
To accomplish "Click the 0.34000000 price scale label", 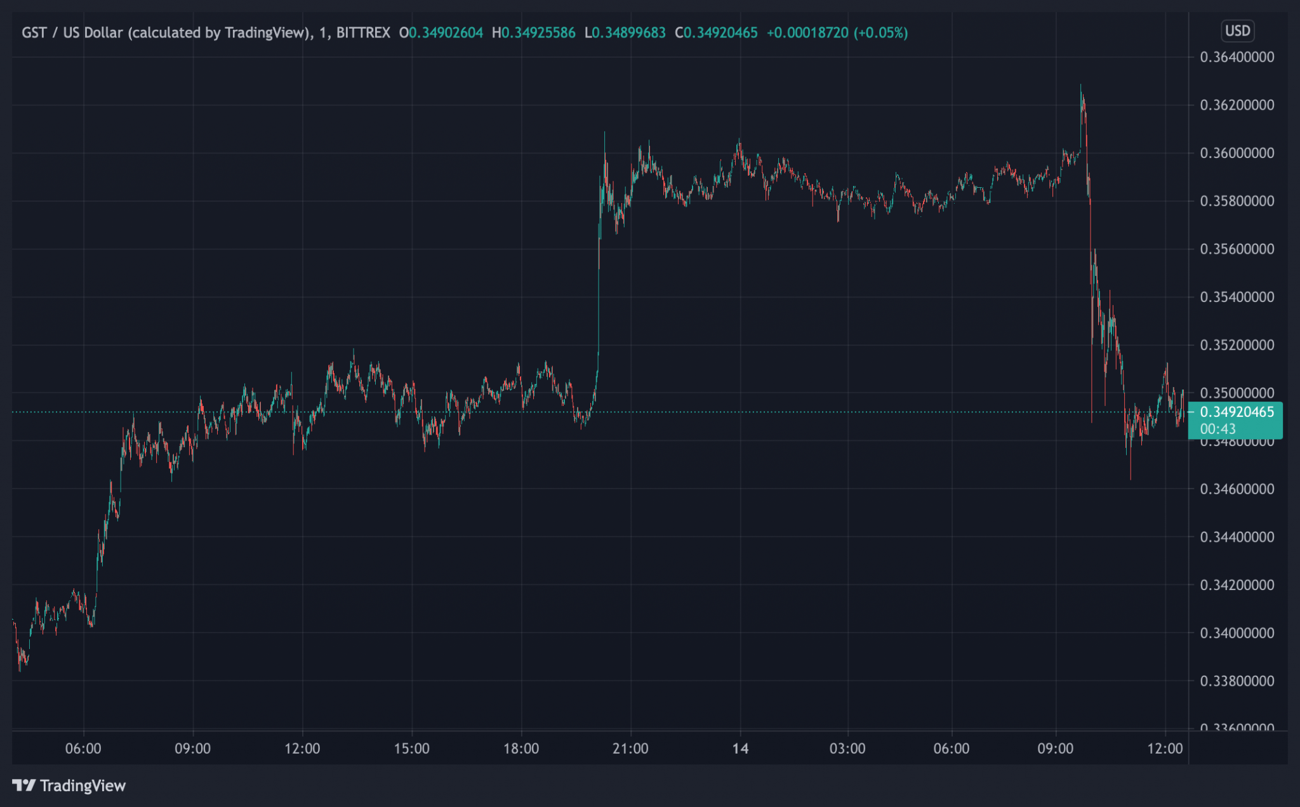I will click(x=1237, y=633).
